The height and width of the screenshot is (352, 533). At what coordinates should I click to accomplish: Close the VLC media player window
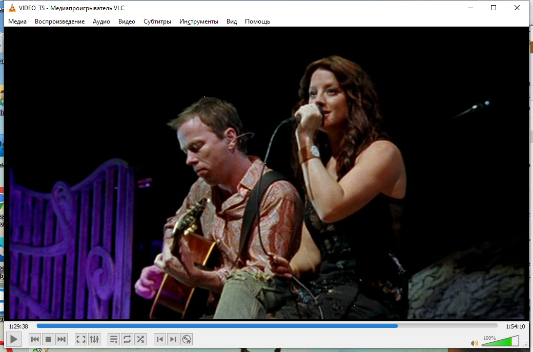517,8
